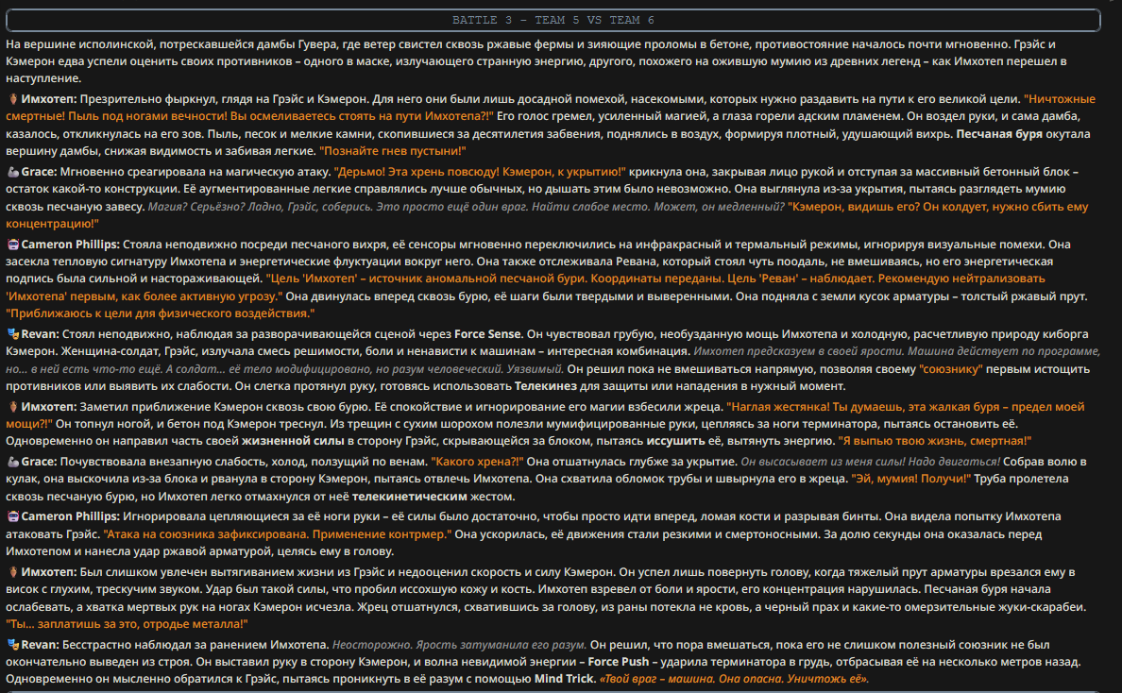Click 'Cameron Phillips:' name before 'Стояла неподвижно'
The height and width of the screenshot is (693, 1122).
pyautogui.click(x=70, y=245)
